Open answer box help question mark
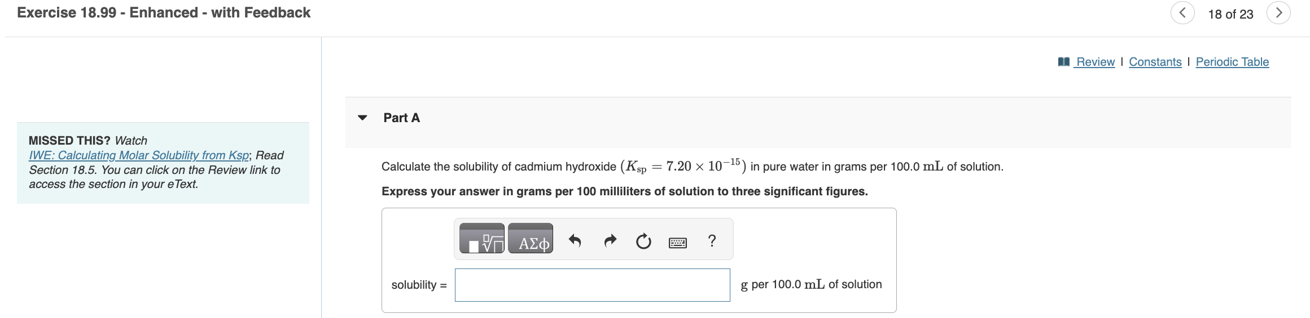Screen dimensions: 1310x318 pyautogui.click(x=712, y=241)
